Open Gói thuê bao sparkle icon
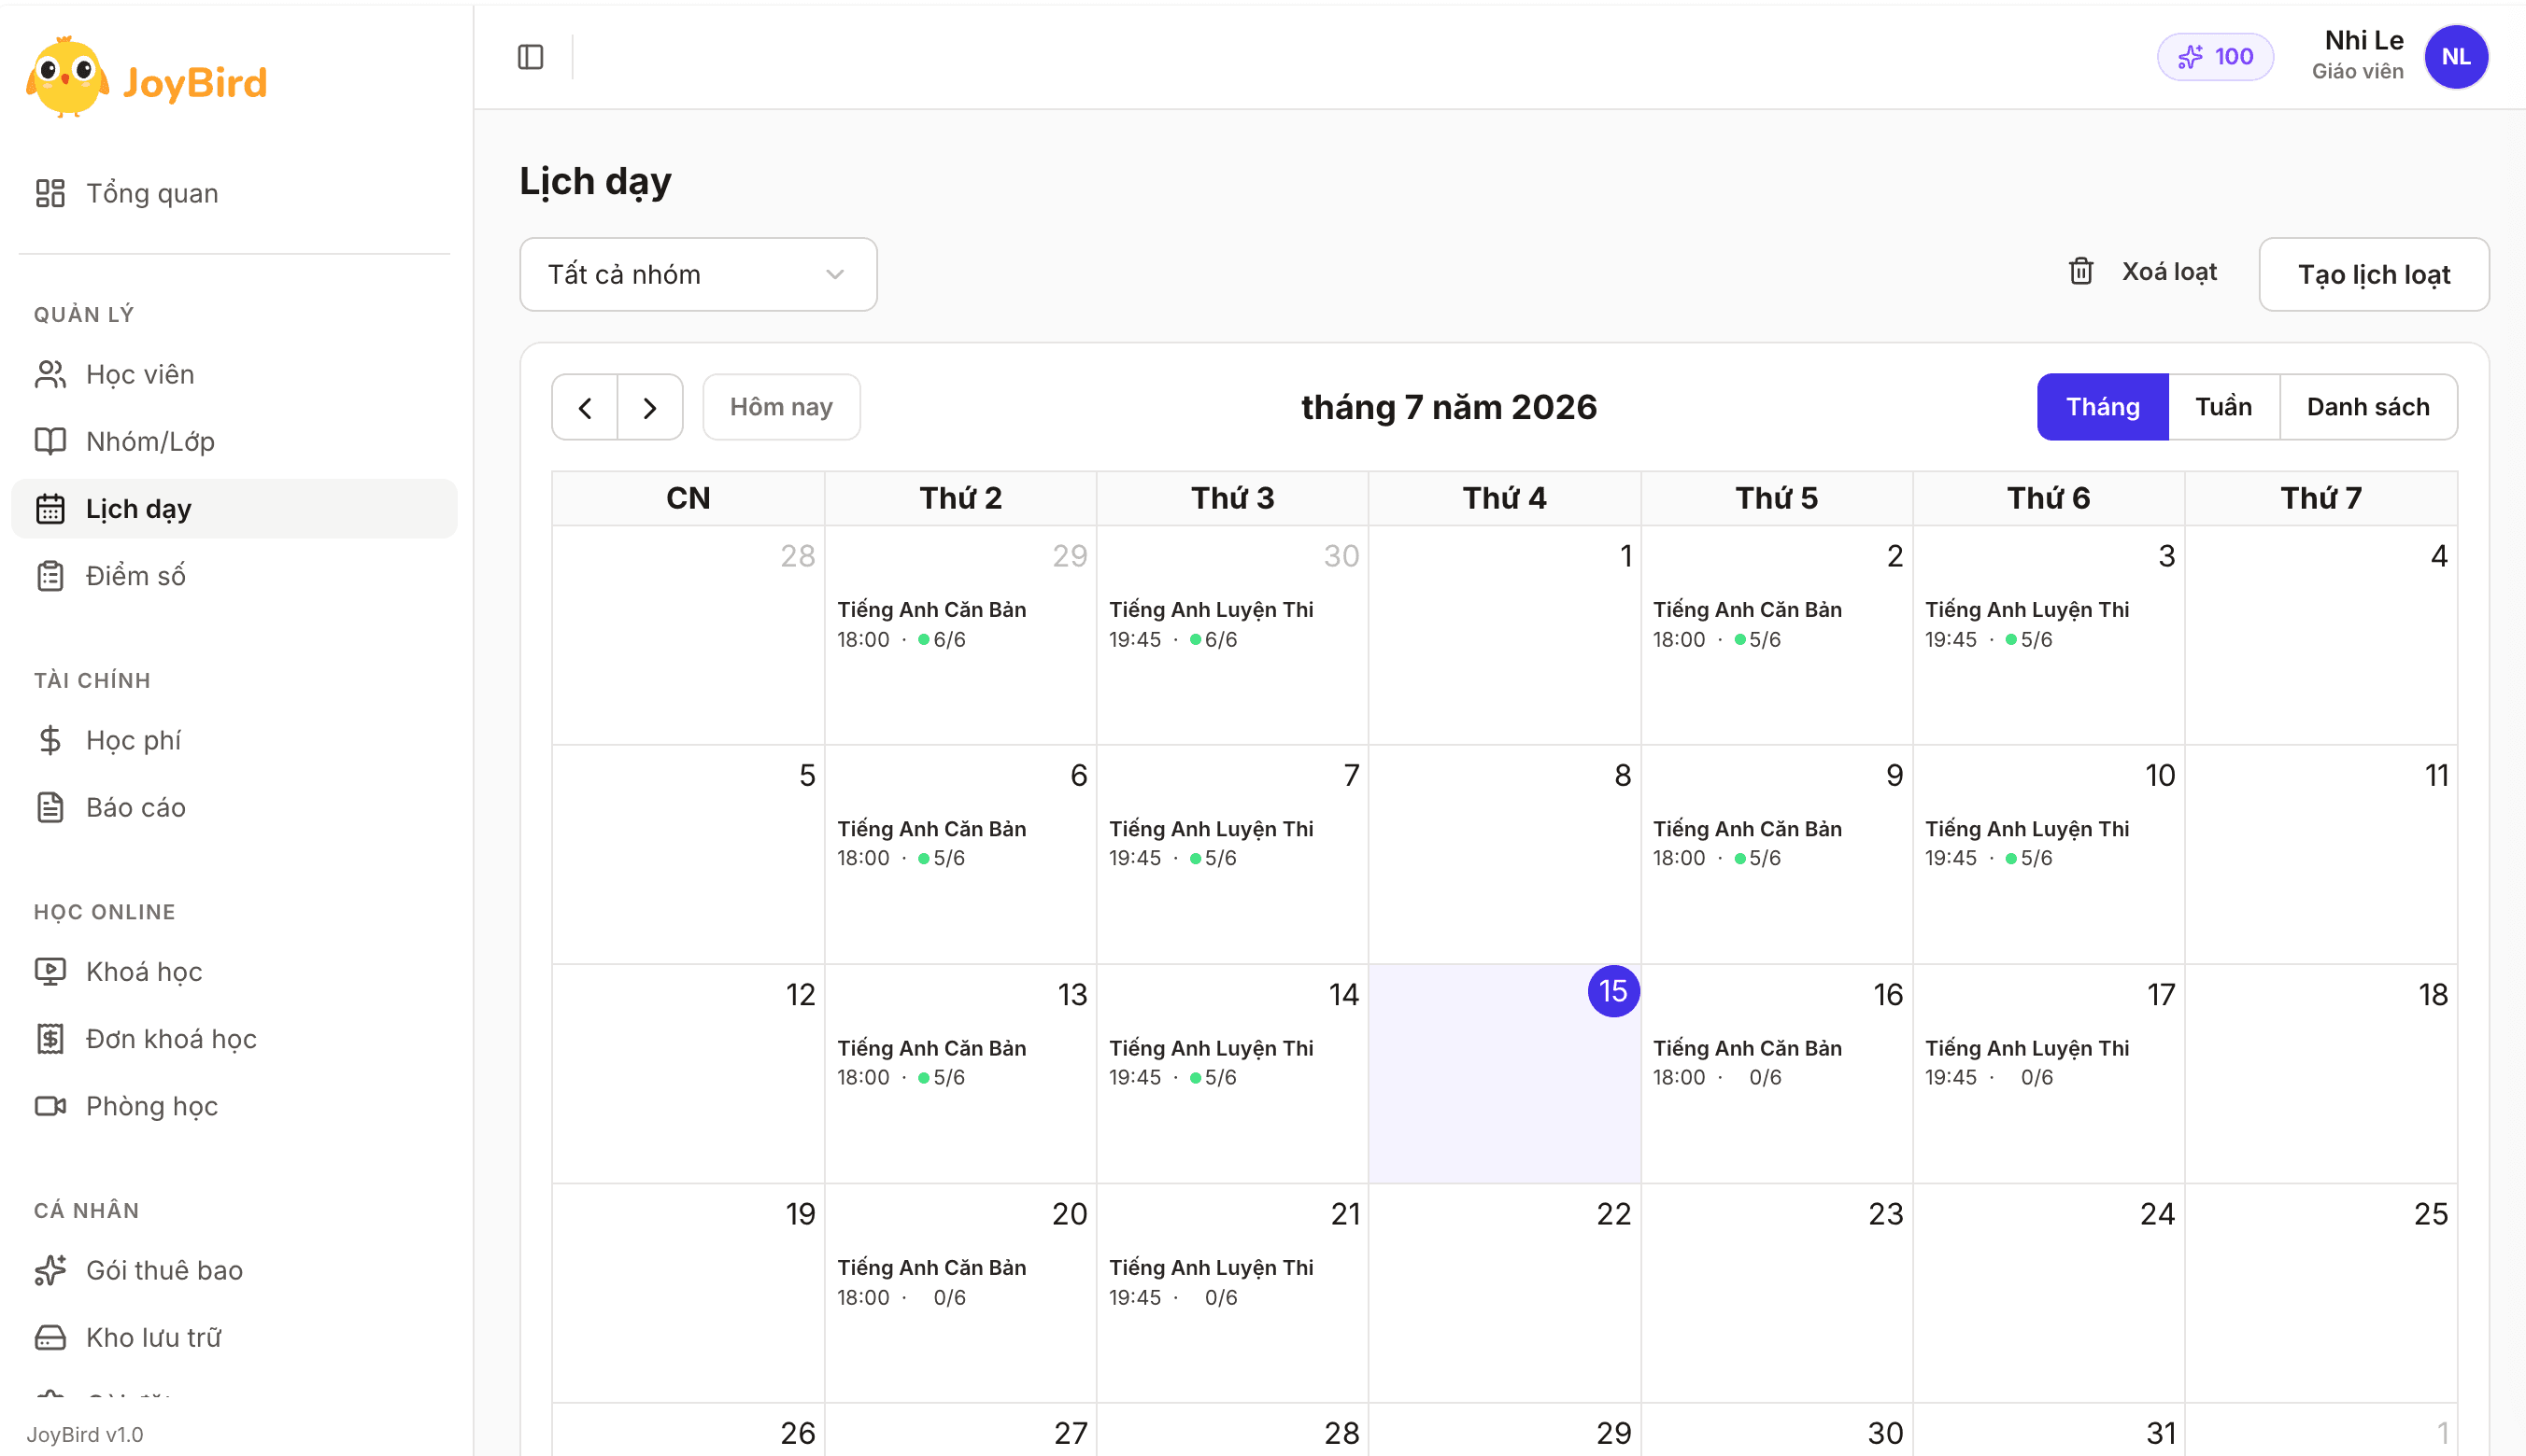The image size is (2526, 1456). [50, 1270]
